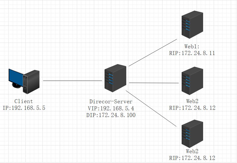237x163 pixels.
Task: Select the Direcor-Server server icon
Action: [115, 78]
